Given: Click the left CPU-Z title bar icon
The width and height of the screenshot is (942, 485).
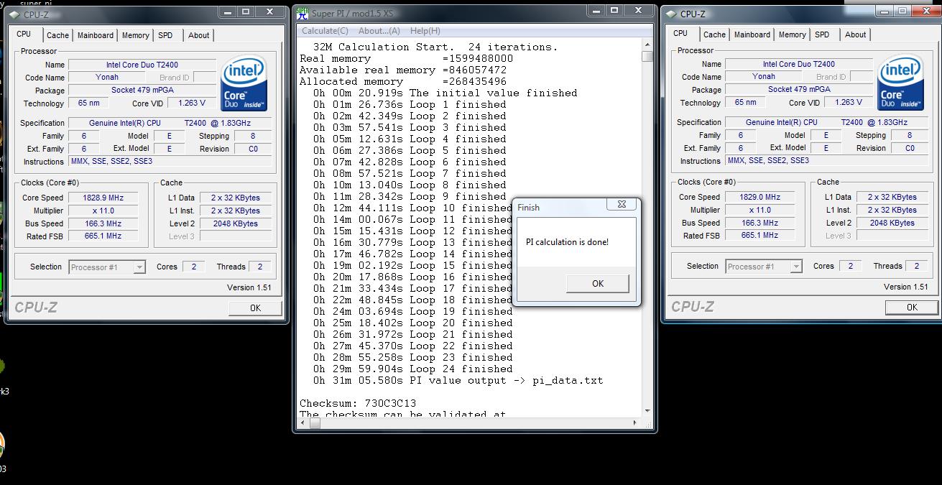Looking at the screenshot, I should [15, 14].
